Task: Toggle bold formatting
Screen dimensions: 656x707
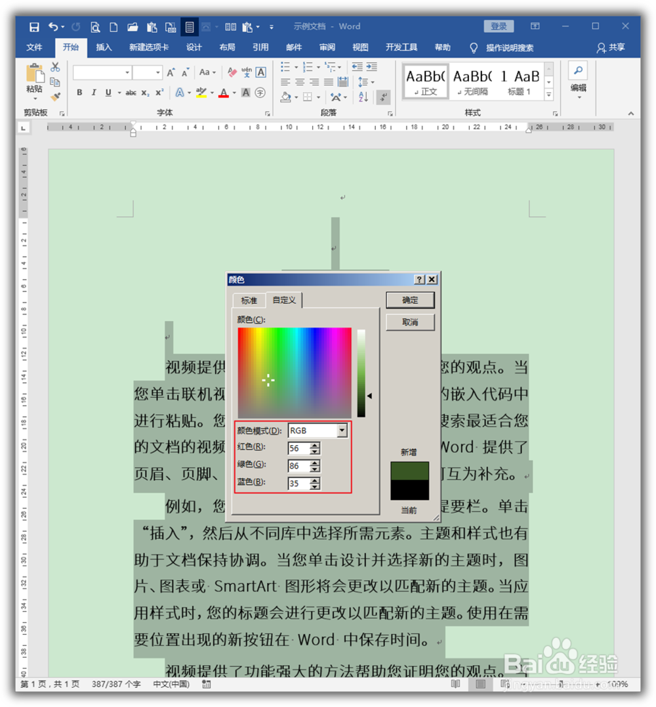Action: pyautogui.click(x=79, y=93)
